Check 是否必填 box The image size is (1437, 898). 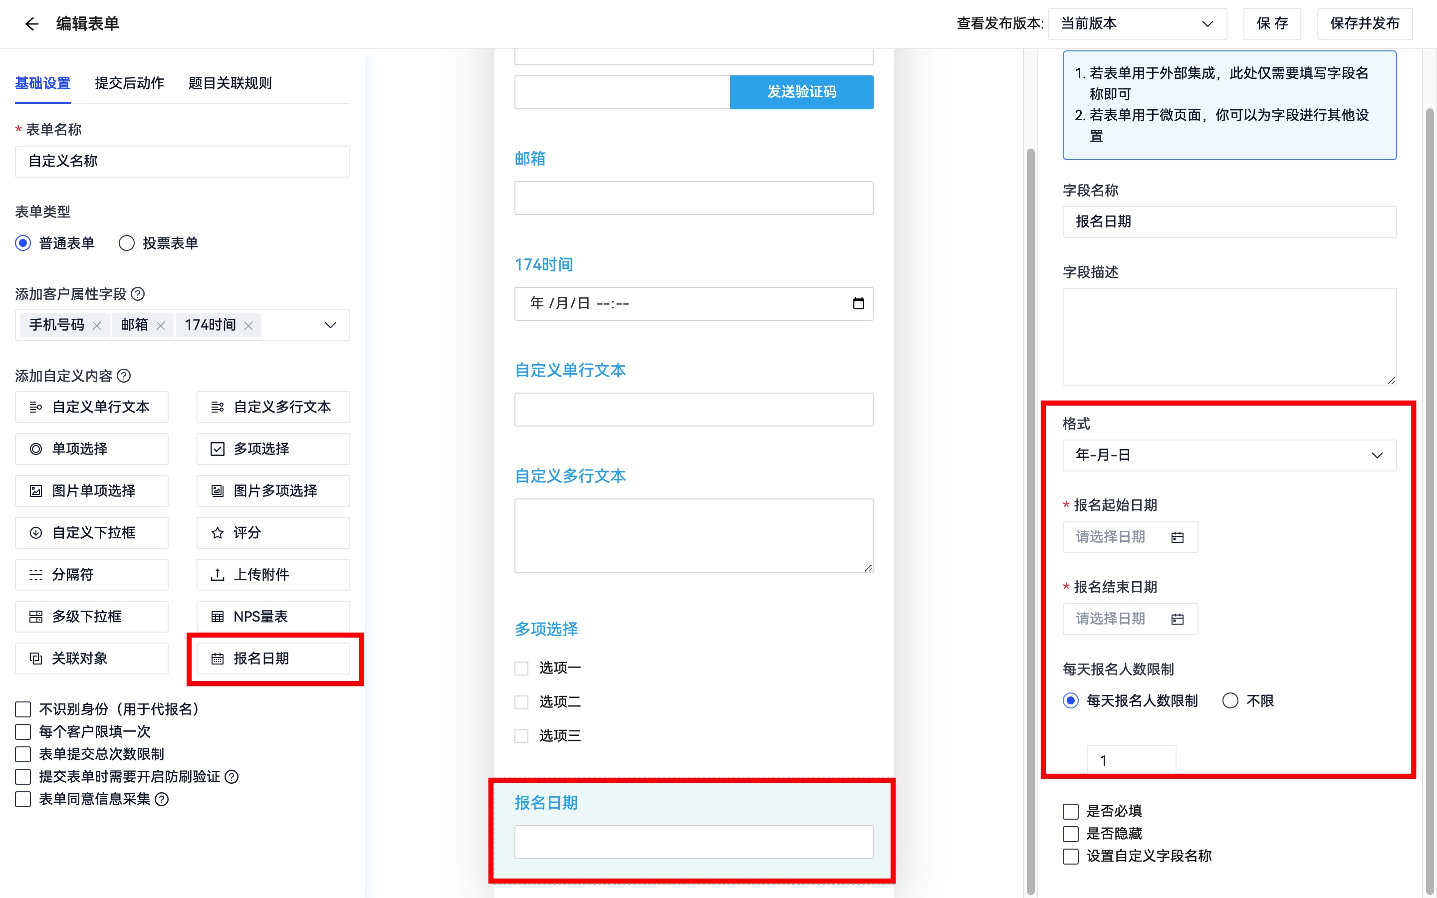[1071, 811]
